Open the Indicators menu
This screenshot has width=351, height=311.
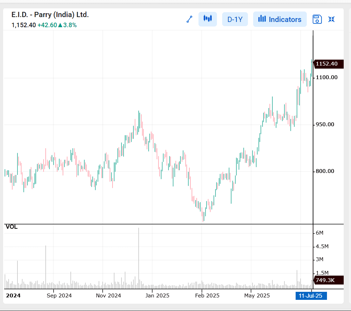click(280, 19)
